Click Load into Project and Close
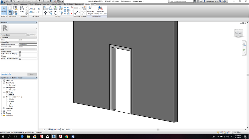 click(x=100, y=10)
